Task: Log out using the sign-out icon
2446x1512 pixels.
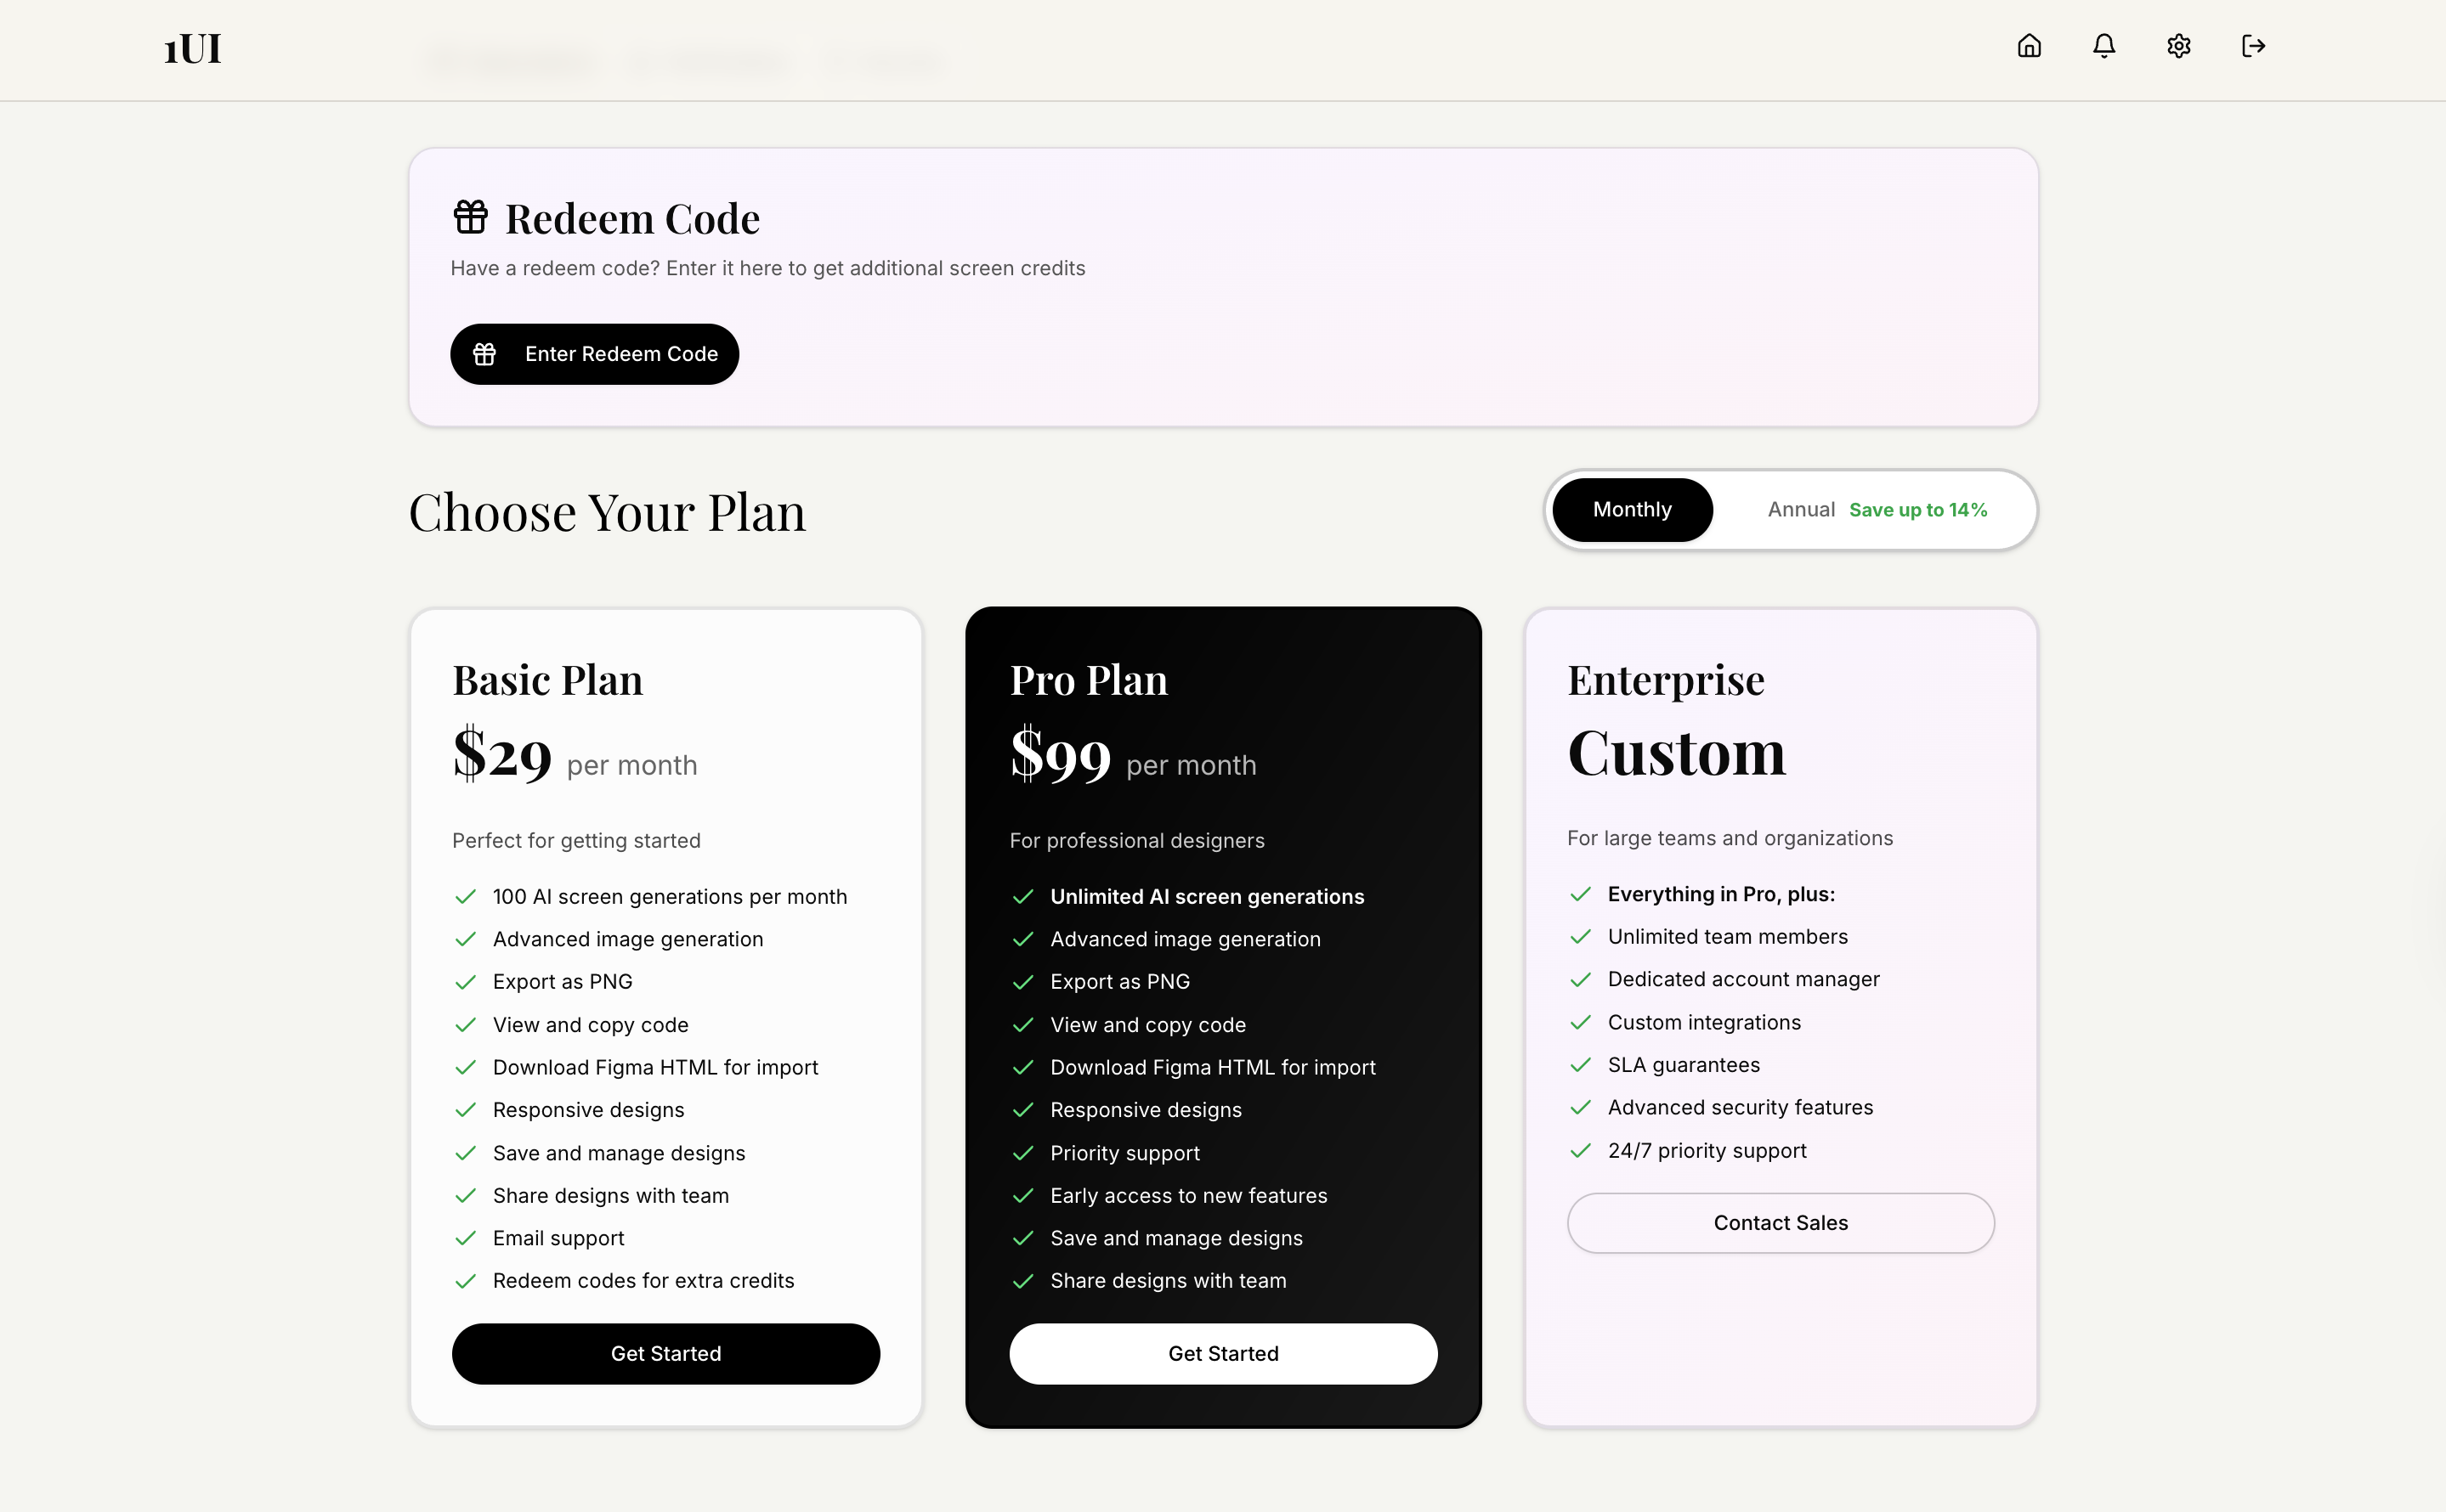Action: click(x=2255, y=46)
